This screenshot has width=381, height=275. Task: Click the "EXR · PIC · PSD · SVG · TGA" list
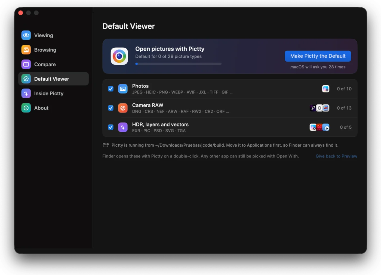[159, 131]
